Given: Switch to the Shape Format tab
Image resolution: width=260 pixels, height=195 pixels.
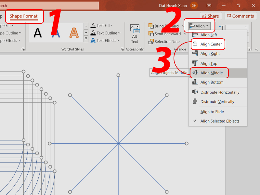Looking at the screenshot, I should tap(24, 16).
